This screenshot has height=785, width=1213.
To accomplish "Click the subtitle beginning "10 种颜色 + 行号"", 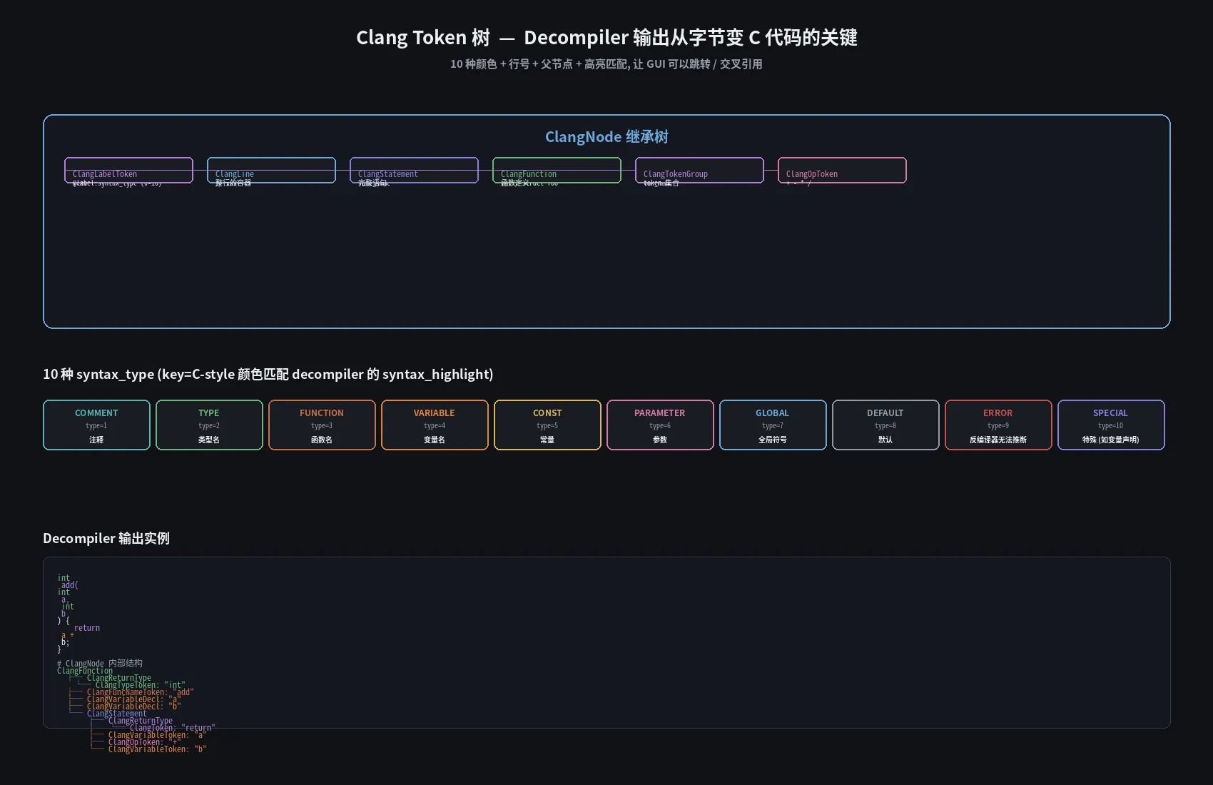I will click(x=606, y=64).
